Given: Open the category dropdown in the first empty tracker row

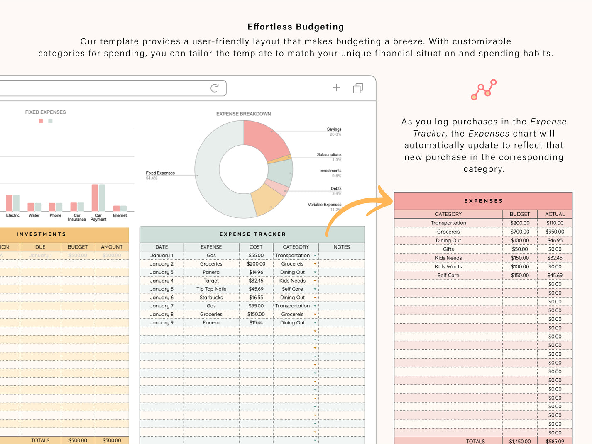Looking at the screenshot, I should [x=315, y=331].
